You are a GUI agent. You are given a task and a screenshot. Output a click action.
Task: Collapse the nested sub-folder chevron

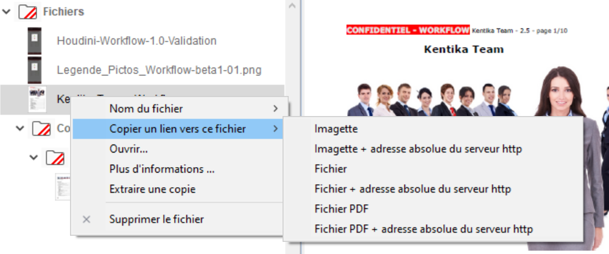coord(35,158)
